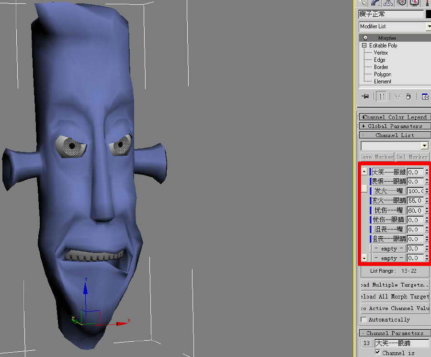Click the spinner arrows for 发火---眼睛 value
This screenshot has width=431, height=357.
427,201
